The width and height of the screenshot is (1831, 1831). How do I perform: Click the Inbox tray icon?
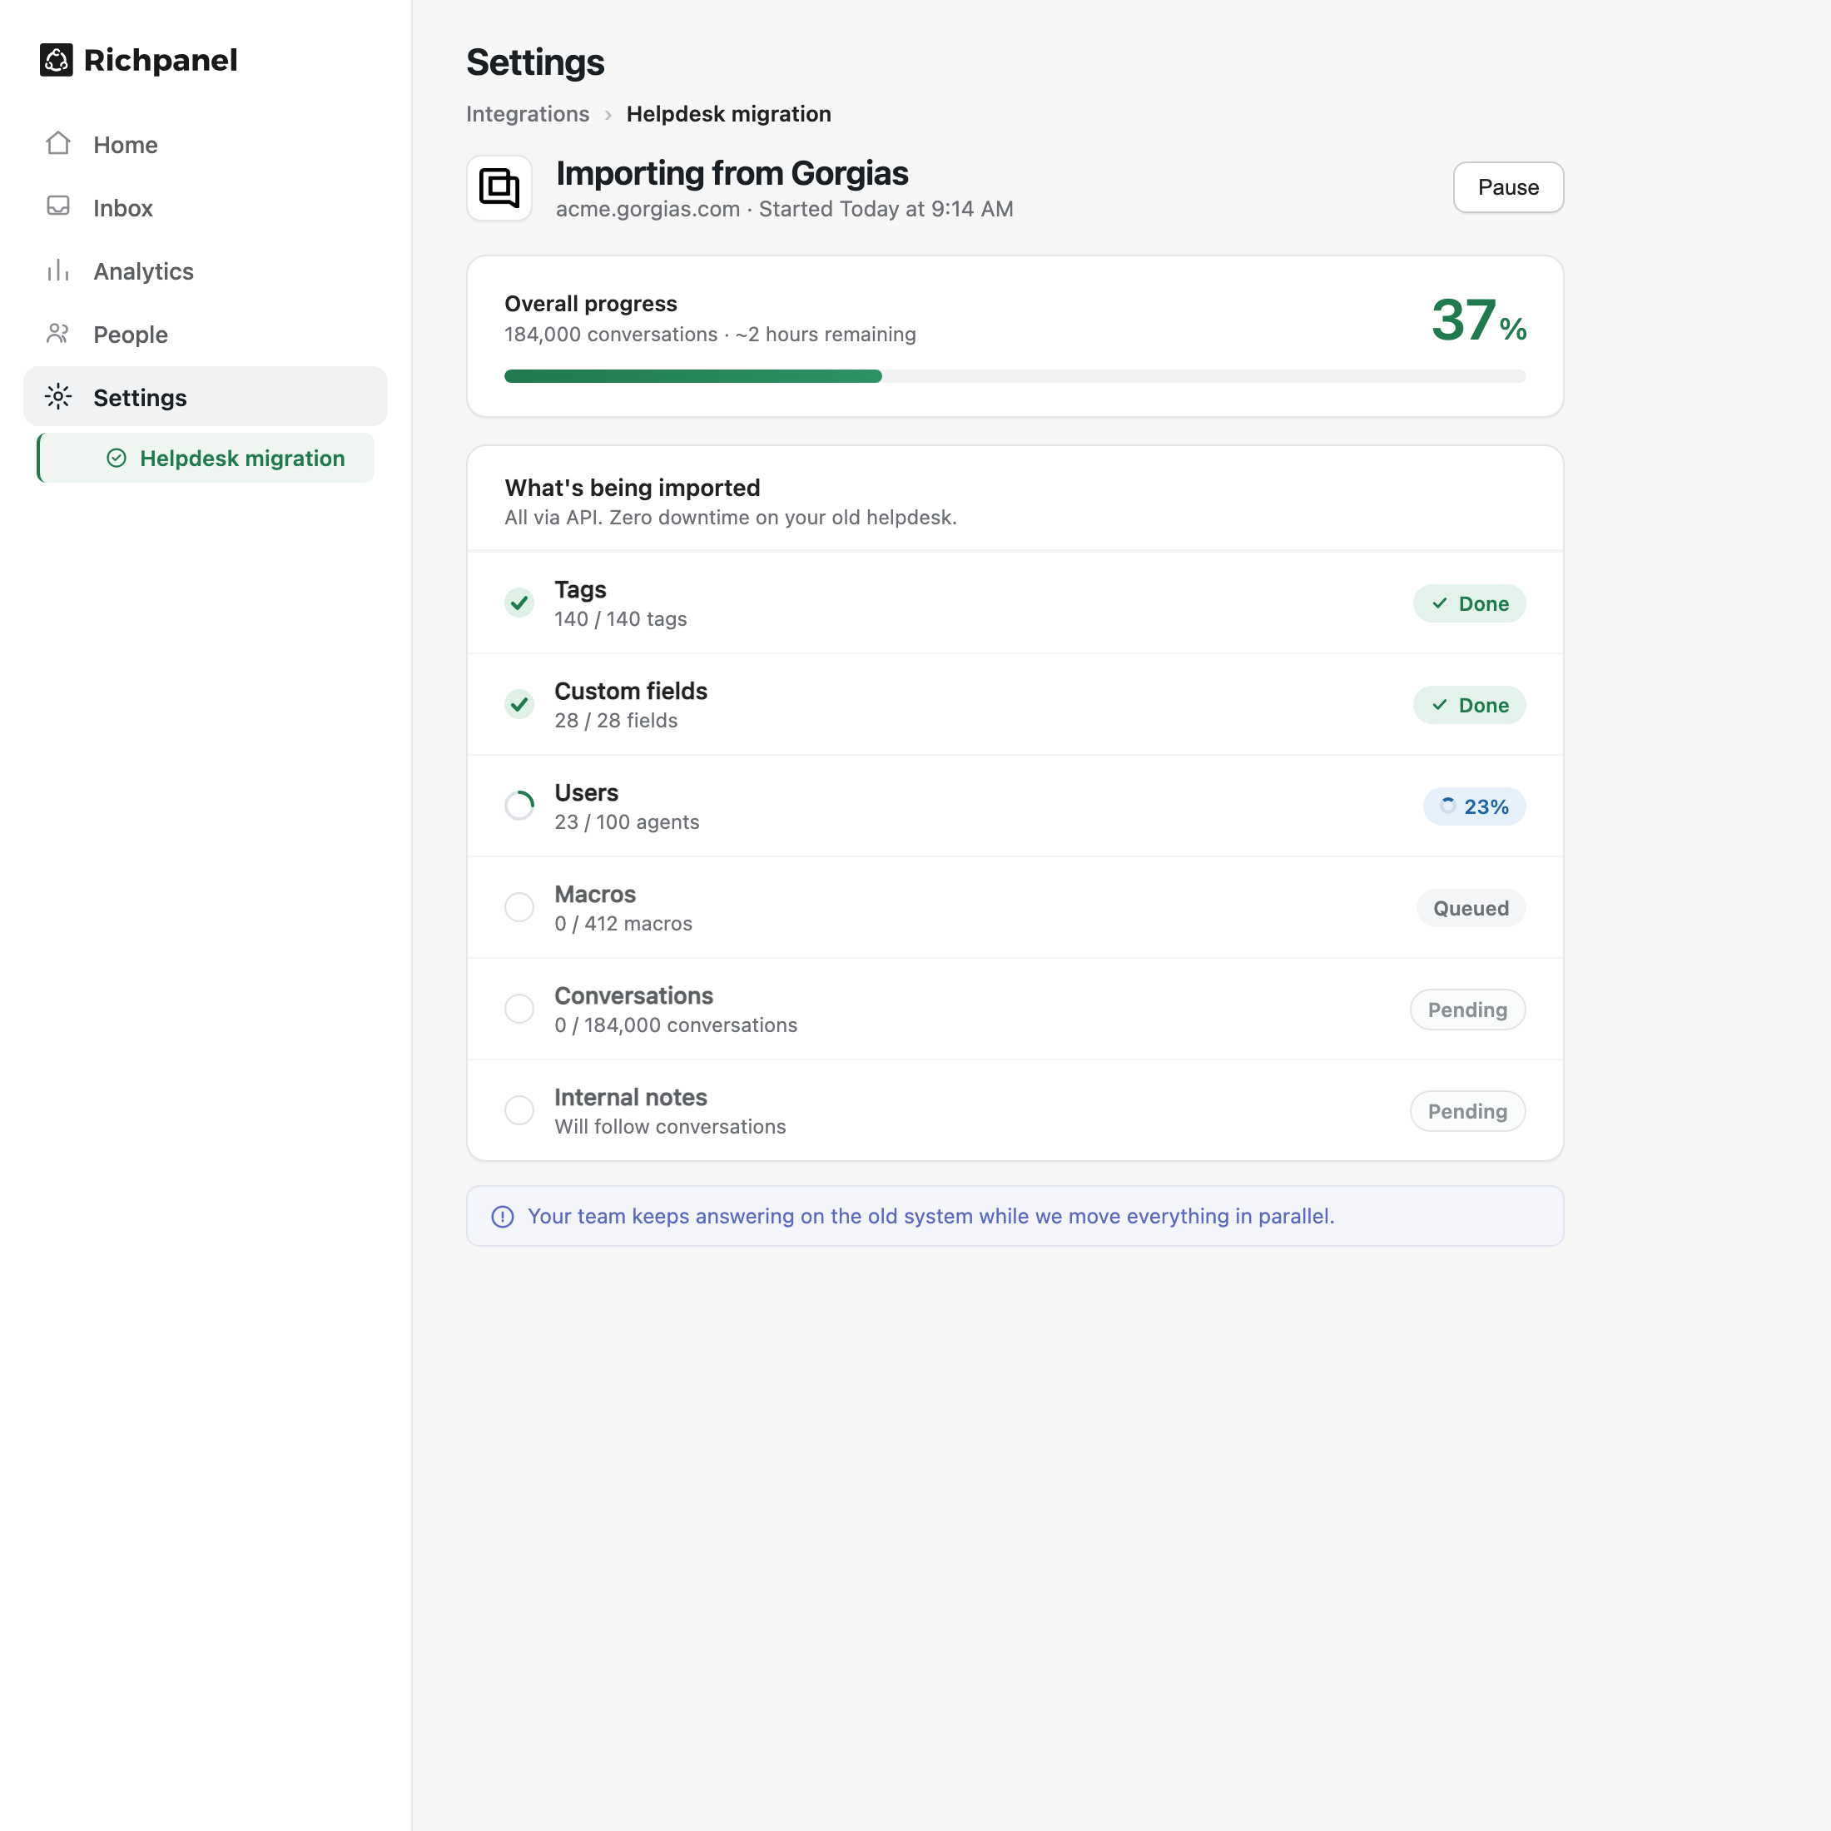pyautogui.click(x=59, y=206)
